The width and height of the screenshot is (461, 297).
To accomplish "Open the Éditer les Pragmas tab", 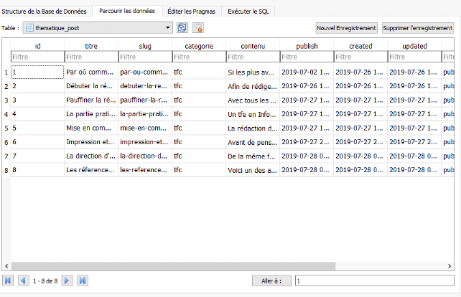I will 192,11.
